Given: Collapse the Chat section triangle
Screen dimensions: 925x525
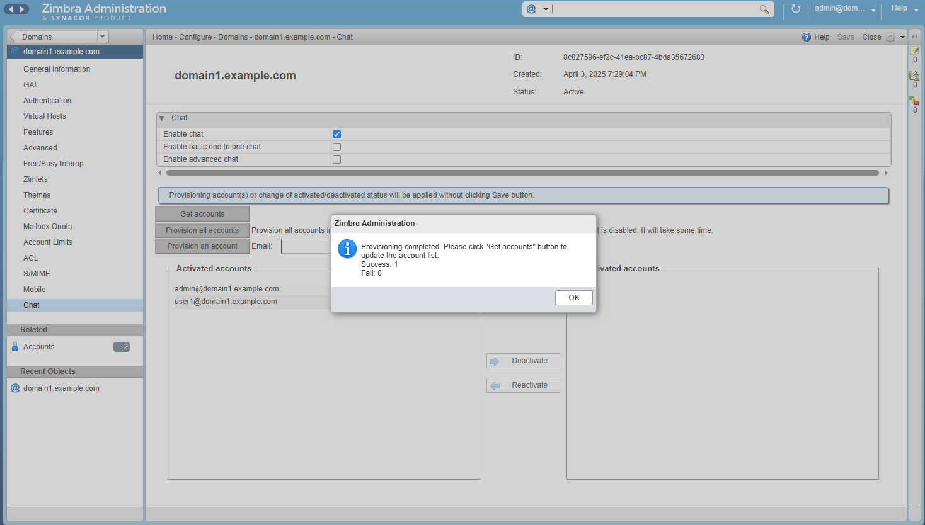Looking at the screenshot, I should coord(162,118).
